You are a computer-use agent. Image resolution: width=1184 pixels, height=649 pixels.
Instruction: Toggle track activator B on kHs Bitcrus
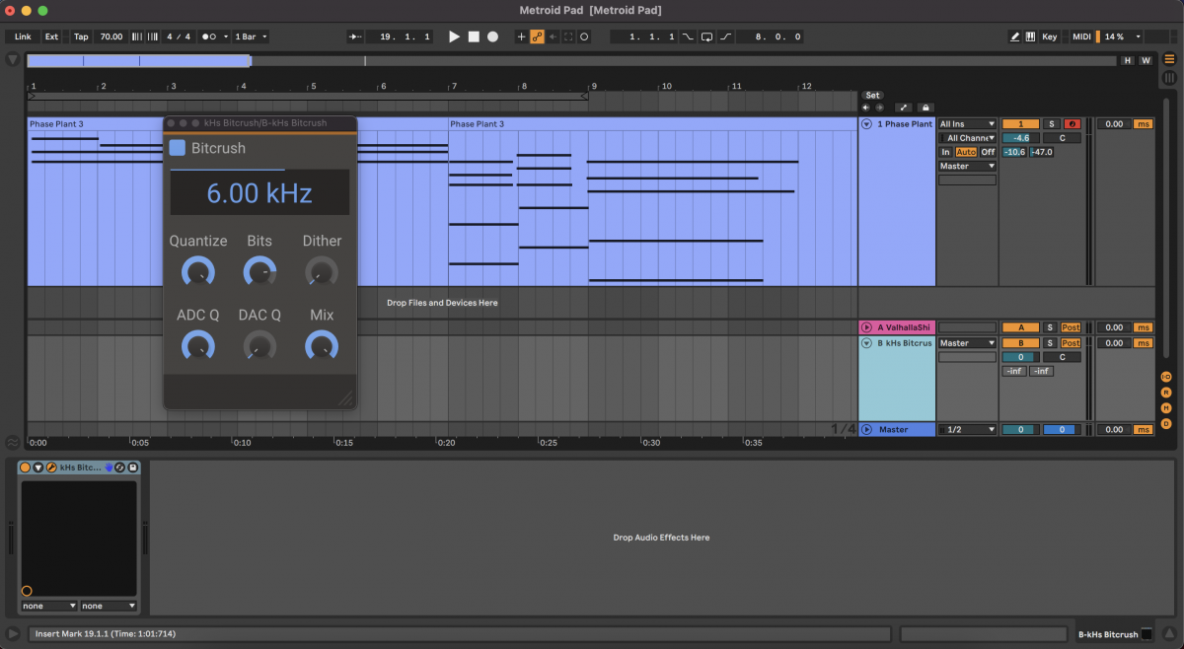(x=1020, y=343)
